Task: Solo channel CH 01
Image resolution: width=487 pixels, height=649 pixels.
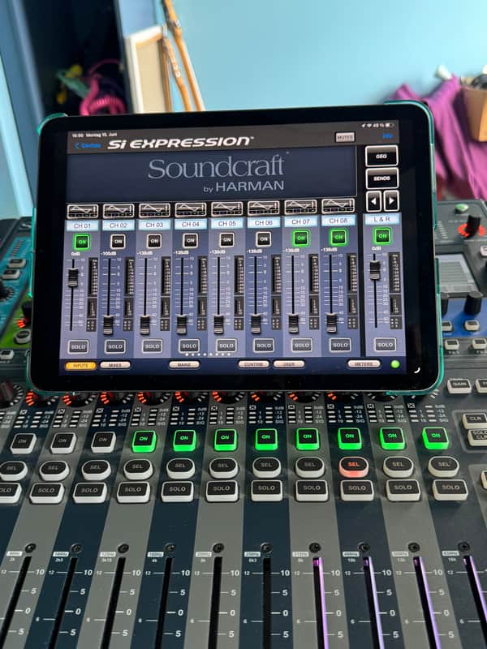Action: [78, 347]
